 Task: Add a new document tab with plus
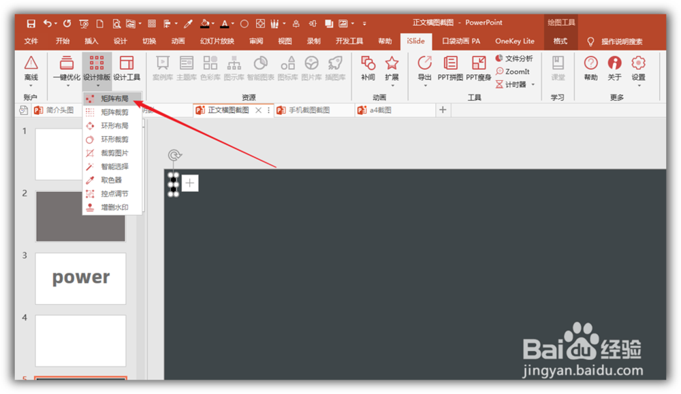point(443,110)
